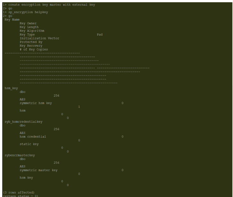Click the Pad value '0' on the symmetric hsm key row
Viewport: 233px width, 197px height.
pyautogui.click(x=123, y=103)
